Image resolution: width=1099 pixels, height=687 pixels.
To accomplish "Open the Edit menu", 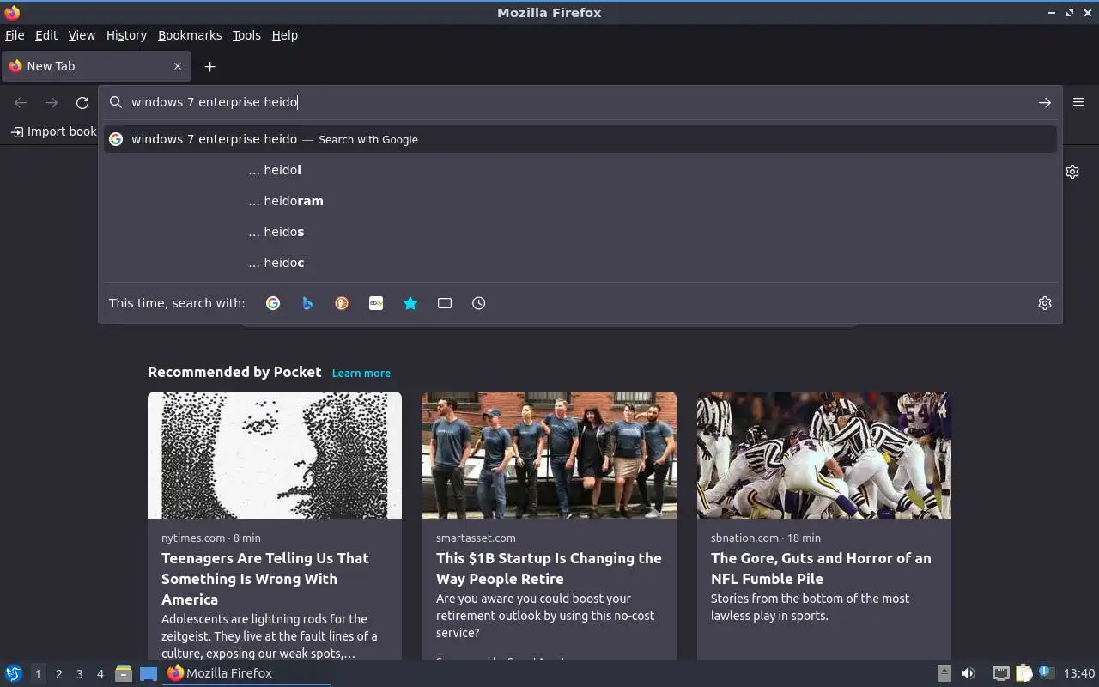I will tap(46, 35).
